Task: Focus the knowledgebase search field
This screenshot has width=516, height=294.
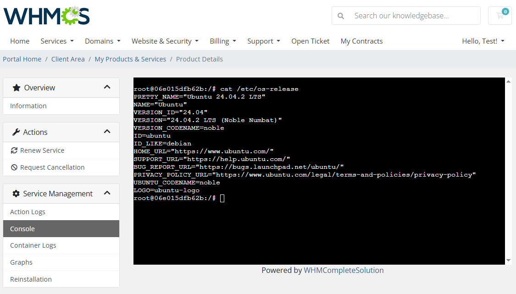Action: (406, 16)
